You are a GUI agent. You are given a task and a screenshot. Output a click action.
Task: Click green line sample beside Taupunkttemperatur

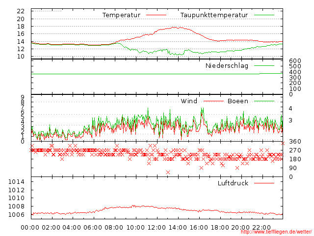[x=264, y=15]
